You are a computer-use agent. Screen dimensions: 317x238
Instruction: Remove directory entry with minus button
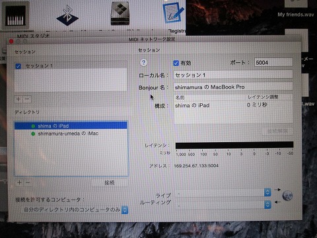28,182
